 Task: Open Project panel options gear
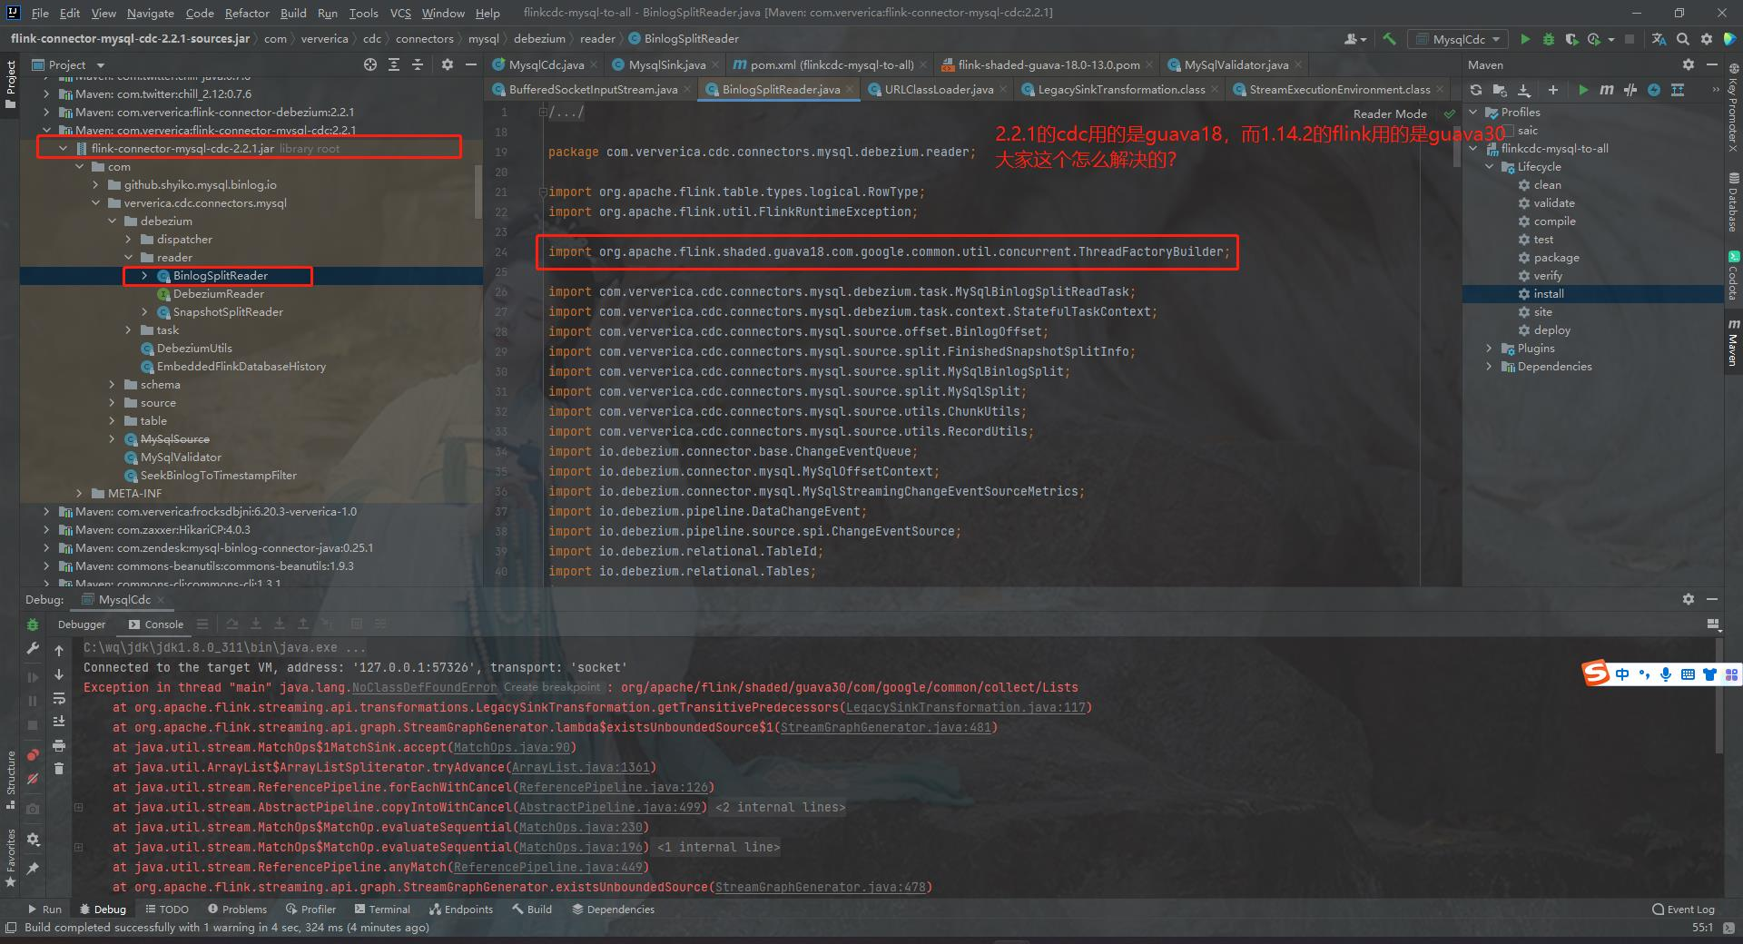[447, 64]
